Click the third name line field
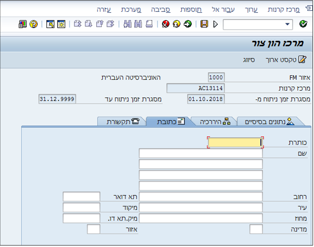The width and height of the screenshot is (314, 247). tap(201, 175)
